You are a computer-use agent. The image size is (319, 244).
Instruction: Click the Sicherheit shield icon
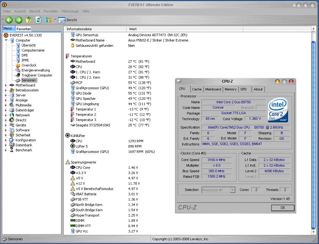point(12,135)
